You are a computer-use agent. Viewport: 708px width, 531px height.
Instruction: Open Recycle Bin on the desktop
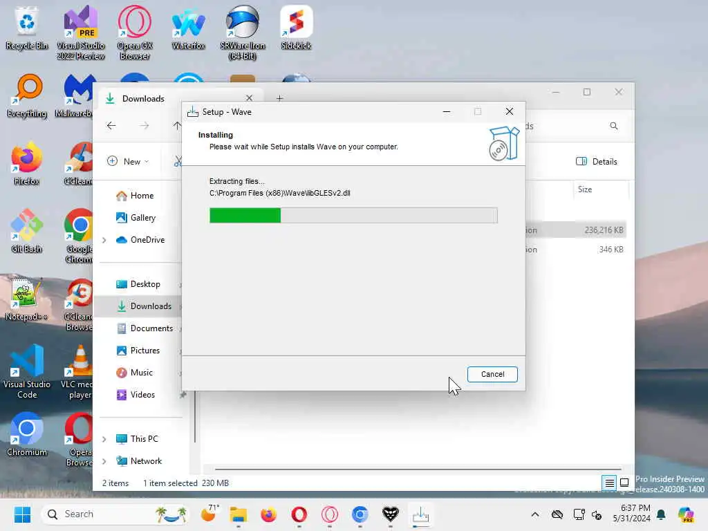(x=27, y=28)
